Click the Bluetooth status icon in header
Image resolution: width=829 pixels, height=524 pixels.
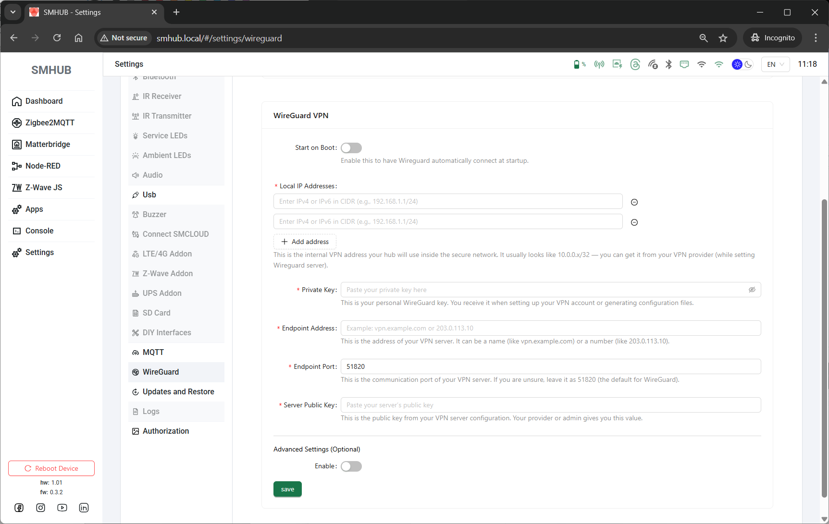[668, 64]
